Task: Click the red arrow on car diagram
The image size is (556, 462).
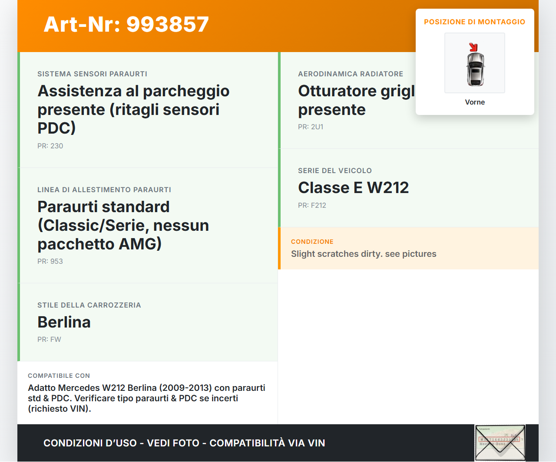Action: pos(473,47)
